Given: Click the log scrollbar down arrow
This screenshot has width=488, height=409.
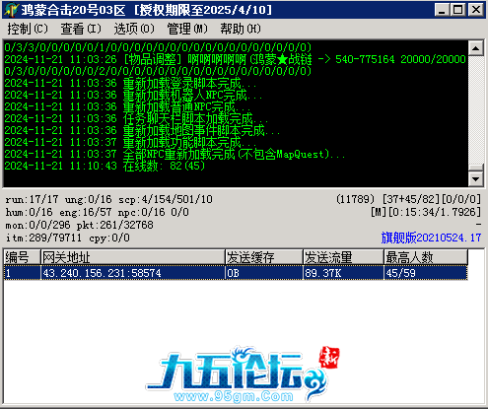Looking at the screenshot, I should (x=476, y=179).
